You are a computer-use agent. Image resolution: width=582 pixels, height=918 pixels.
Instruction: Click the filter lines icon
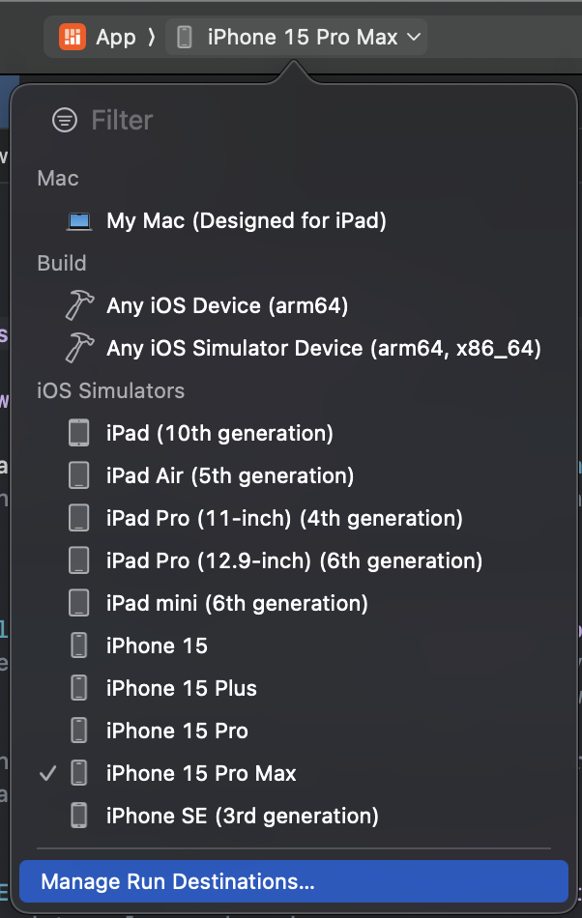click(65, 120)
